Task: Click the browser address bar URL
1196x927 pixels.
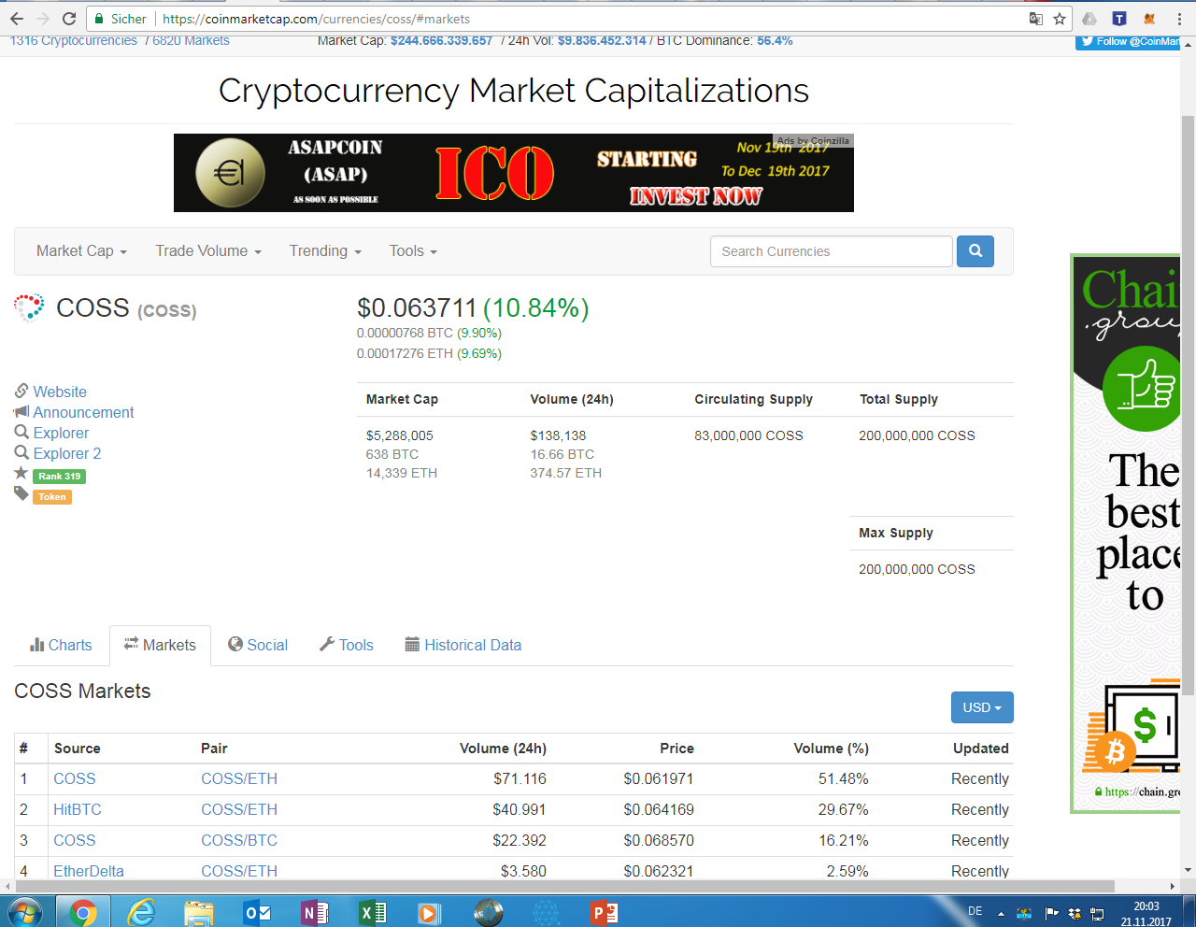Action: (316, 19)
